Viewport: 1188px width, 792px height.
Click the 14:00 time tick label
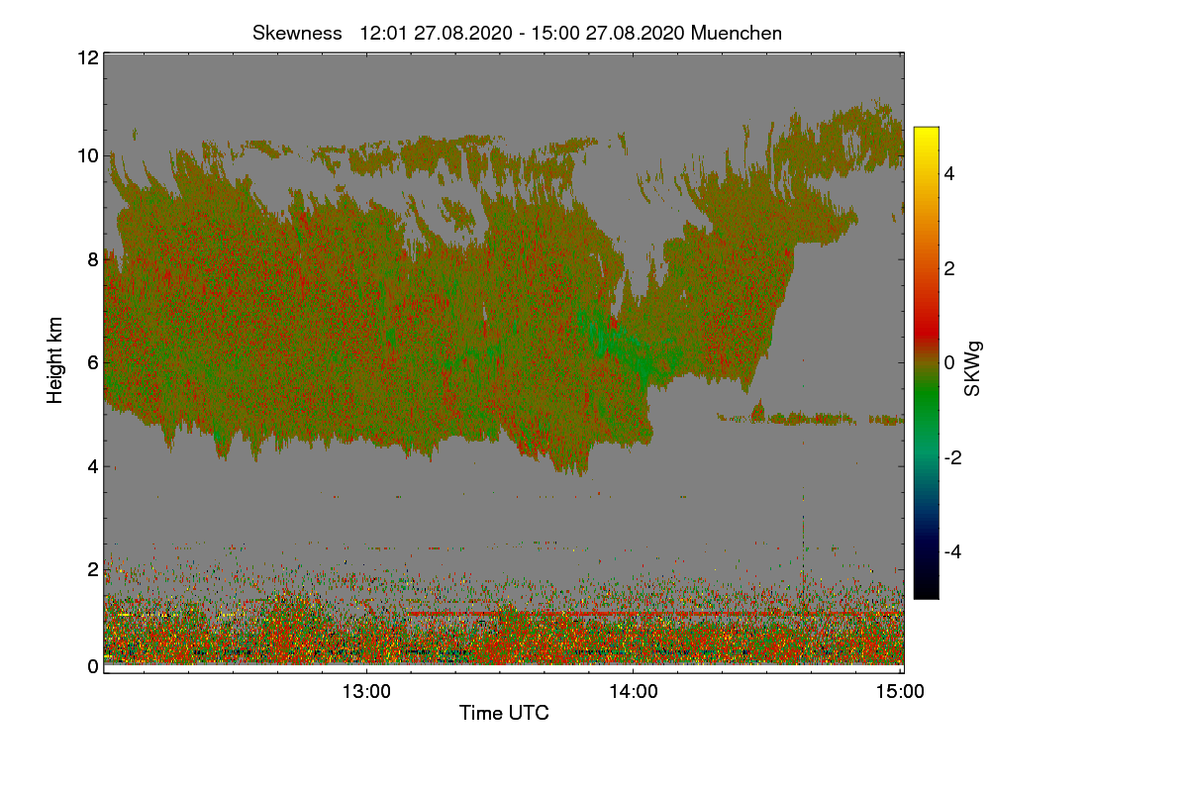click(634, 691)
